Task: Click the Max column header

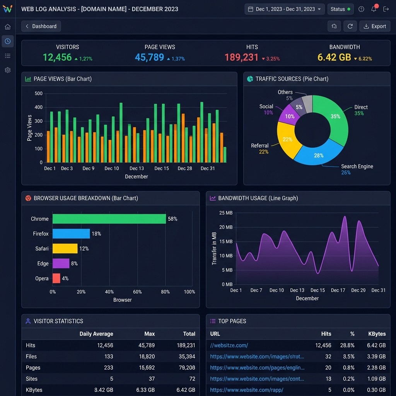Action: tap(150, 334)
